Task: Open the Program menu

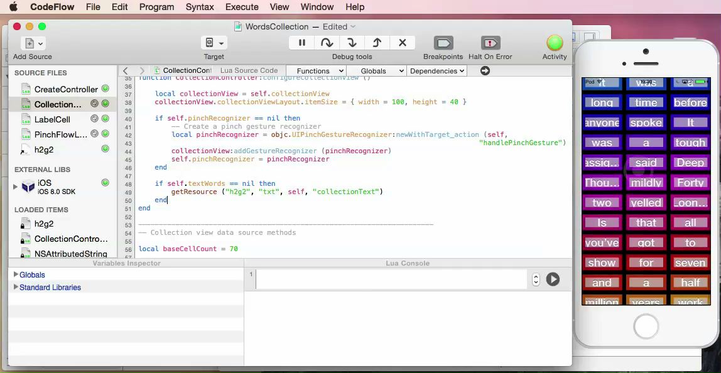Action: (157, 7)
